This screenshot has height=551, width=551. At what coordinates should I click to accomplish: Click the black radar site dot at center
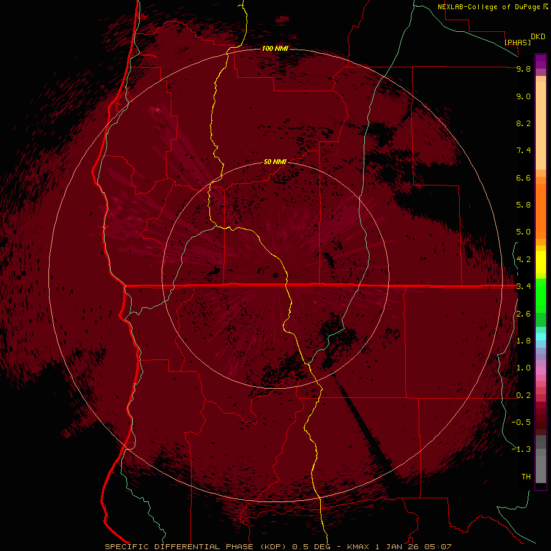pos(275,275)
